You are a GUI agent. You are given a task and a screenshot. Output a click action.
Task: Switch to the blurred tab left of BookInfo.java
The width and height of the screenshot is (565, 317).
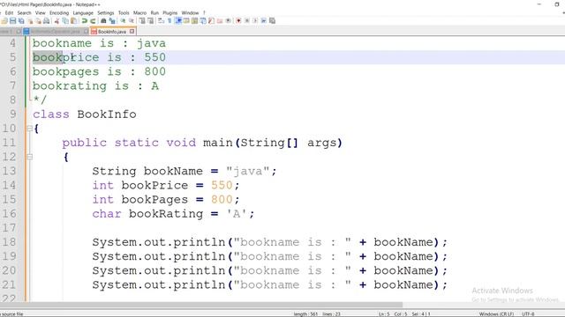click(x=55, y=32)
